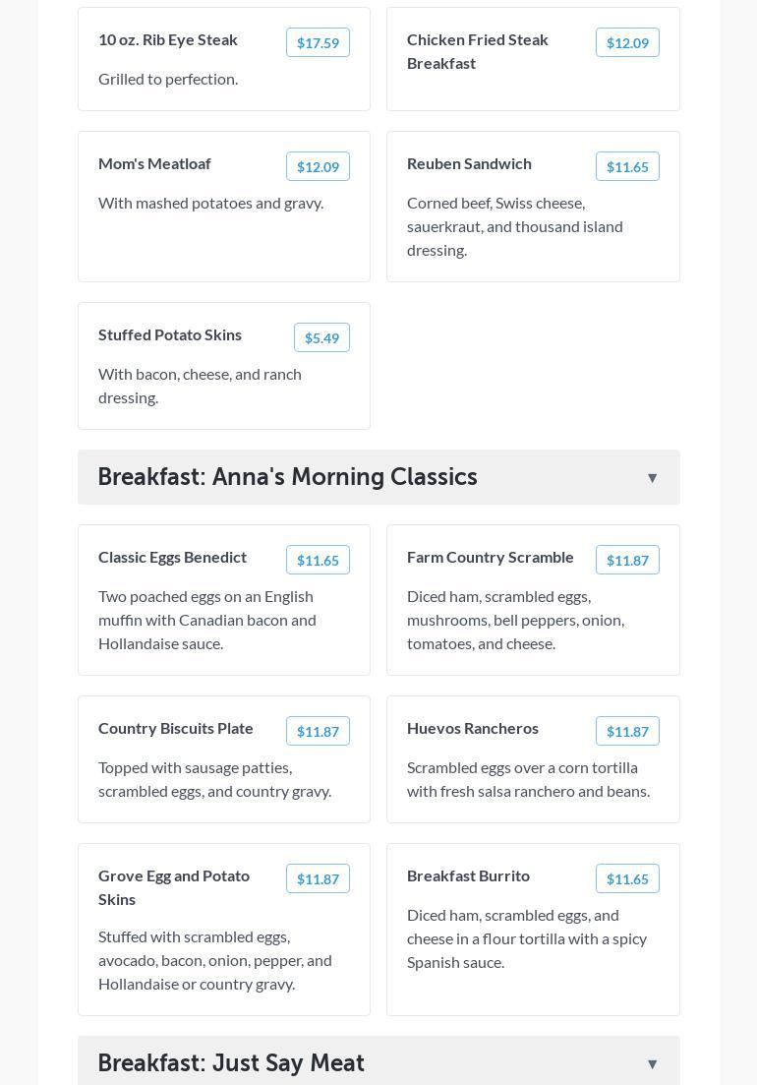Click the Breakfast: Anna's Morning Classics header
Screen dimensions: 757x1085
pos(287,477)
